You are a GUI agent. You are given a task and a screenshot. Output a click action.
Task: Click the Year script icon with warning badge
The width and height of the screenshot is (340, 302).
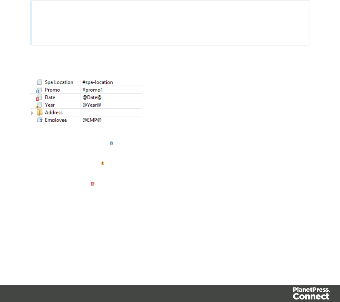(39, 105)
